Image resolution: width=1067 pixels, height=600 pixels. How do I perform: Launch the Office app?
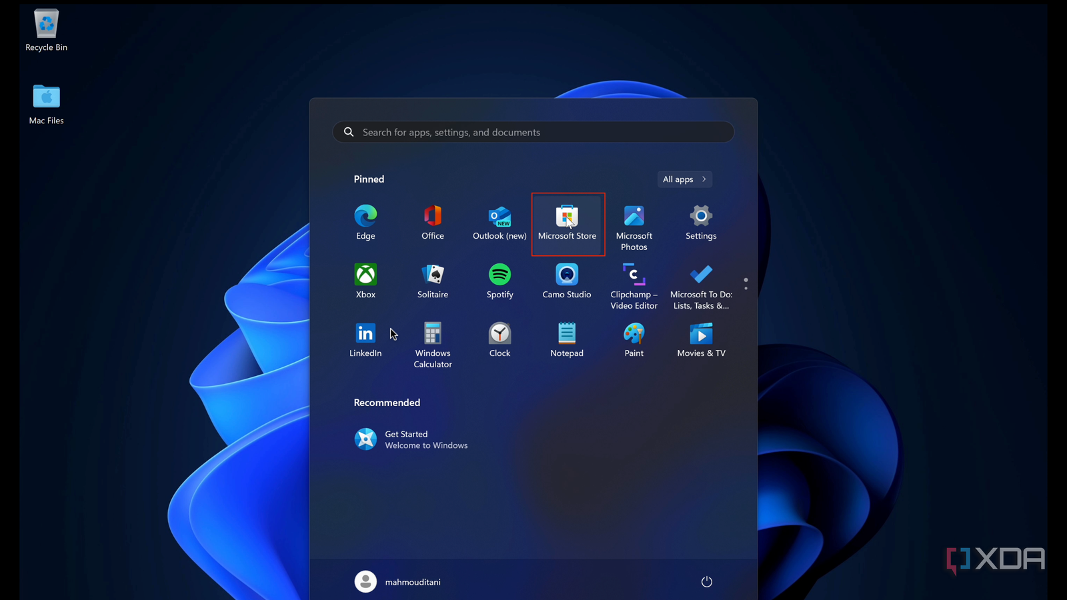tap(433, 223)
